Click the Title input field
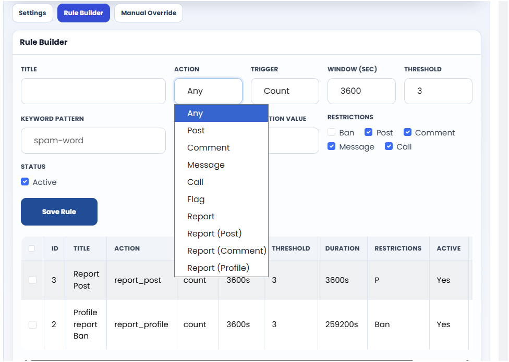Screen dimensions: 509x362 93,91
